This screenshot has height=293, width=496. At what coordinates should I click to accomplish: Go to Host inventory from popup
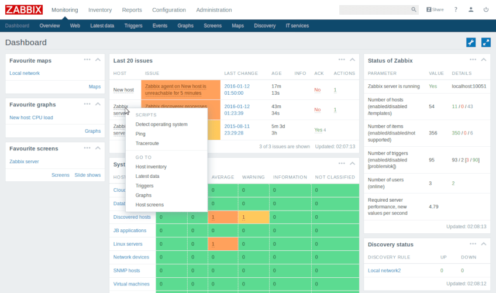tap(151, 167)
